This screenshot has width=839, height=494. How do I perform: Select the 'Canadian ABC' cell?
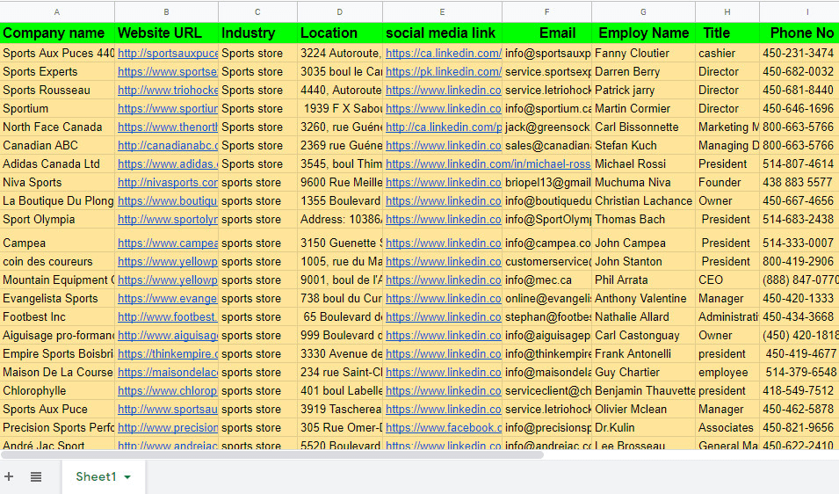[x=57, y=146]
